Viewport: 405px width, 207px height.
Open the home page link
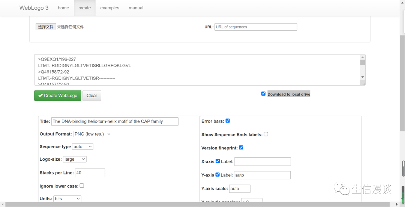(63, 8)
